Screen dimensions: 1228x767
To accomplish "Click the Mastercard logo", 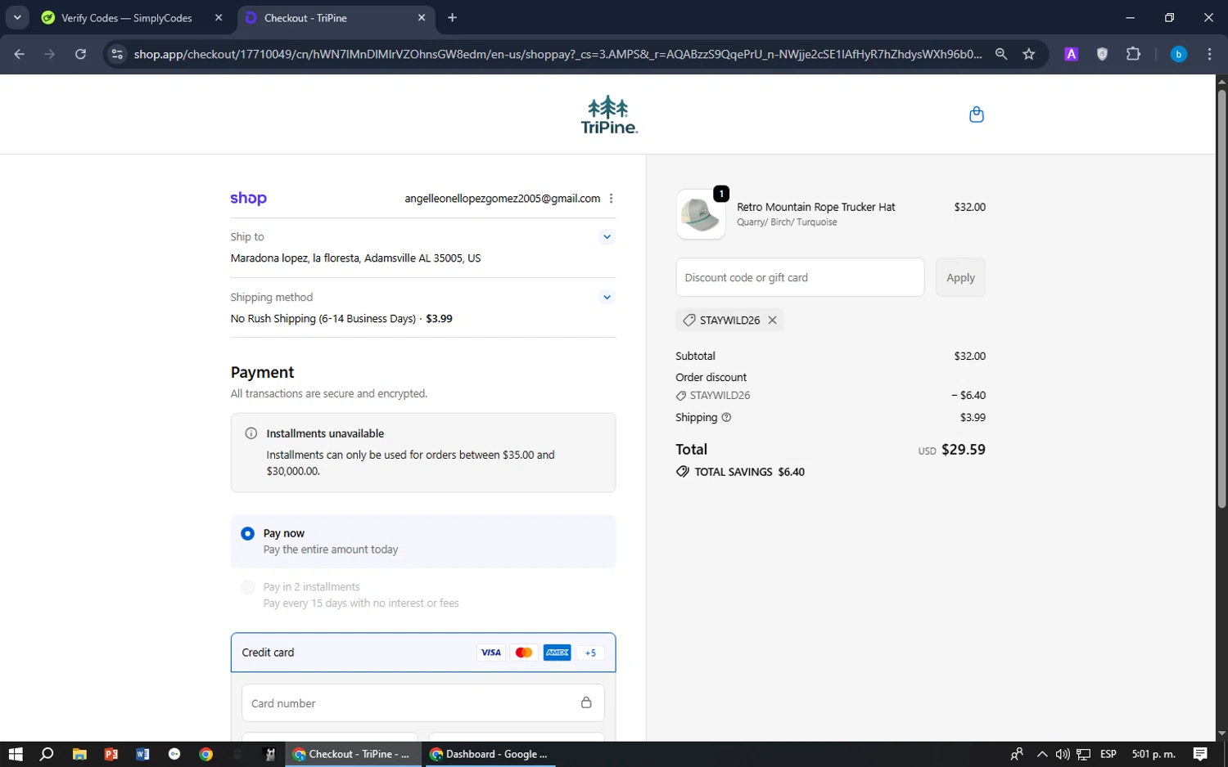I will tap(524, 653).
